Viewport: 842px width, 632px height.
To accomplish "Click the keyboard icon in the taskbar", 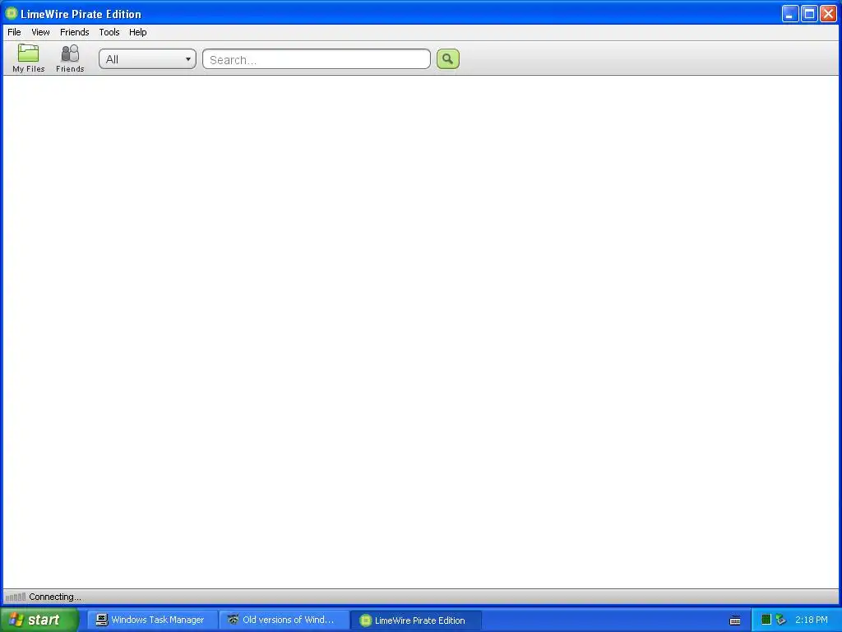I will click(x=735, y=620).
